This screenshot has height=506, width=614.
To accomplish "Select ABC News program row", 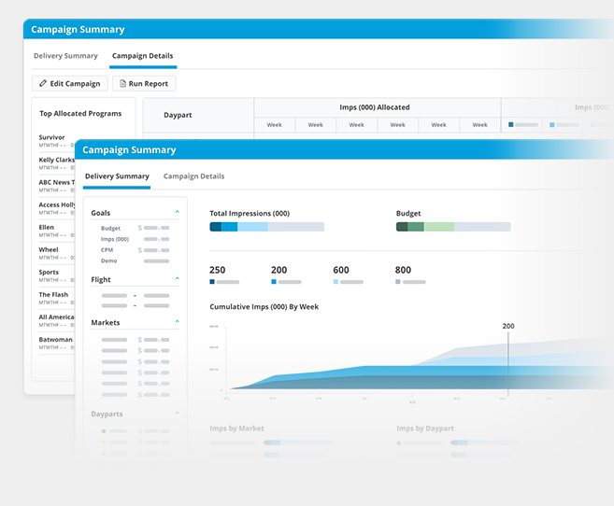I will pyautogui.click(x=56, y=186).
